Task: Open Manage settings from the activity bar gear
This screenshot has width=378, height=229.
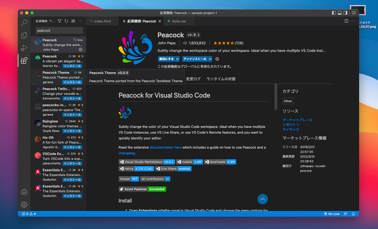Action: (24, 204)
